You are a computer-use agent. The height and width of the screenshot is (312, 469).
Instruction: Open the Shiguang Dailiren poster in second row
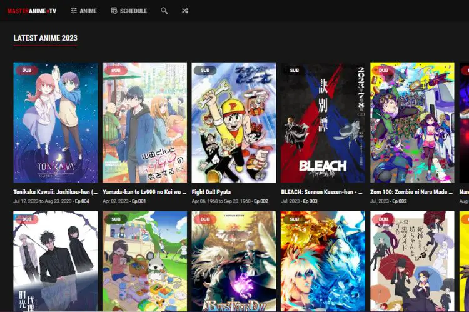(55, 261)
